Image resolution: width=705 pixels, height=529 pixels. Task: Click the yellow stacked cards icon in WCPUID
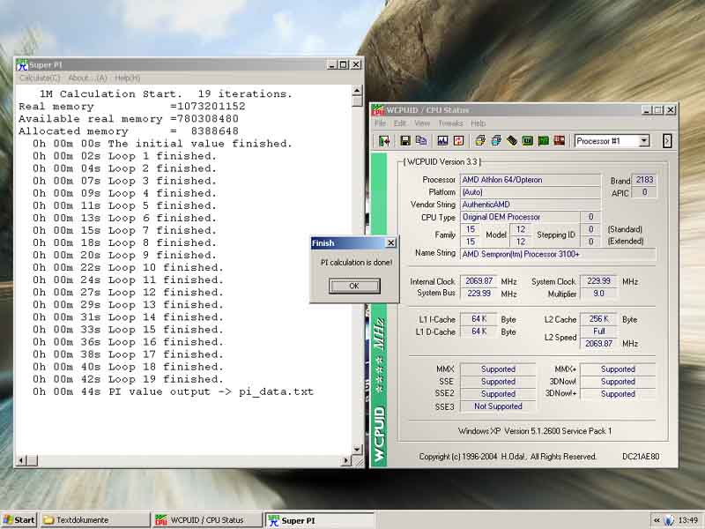click(x=479, y=141)
